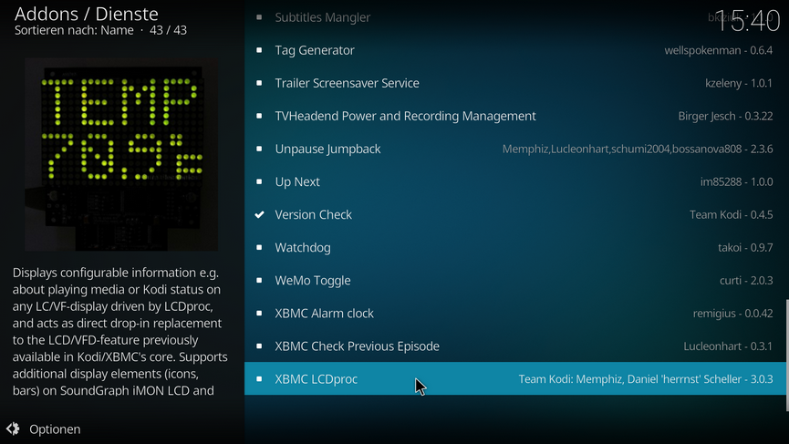This screenshot has width=789, height=444.
Task: Open the WeMo Toggle addon
Action: tap(515, 280)
